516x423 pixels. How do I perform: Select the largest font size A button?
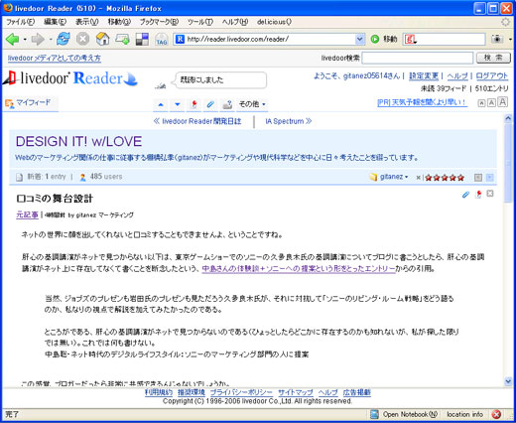[503, 102]
